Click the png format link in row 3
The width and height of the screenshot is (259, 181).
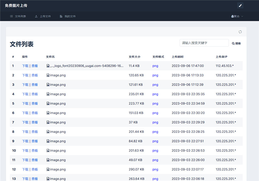(x=155, y=85)
